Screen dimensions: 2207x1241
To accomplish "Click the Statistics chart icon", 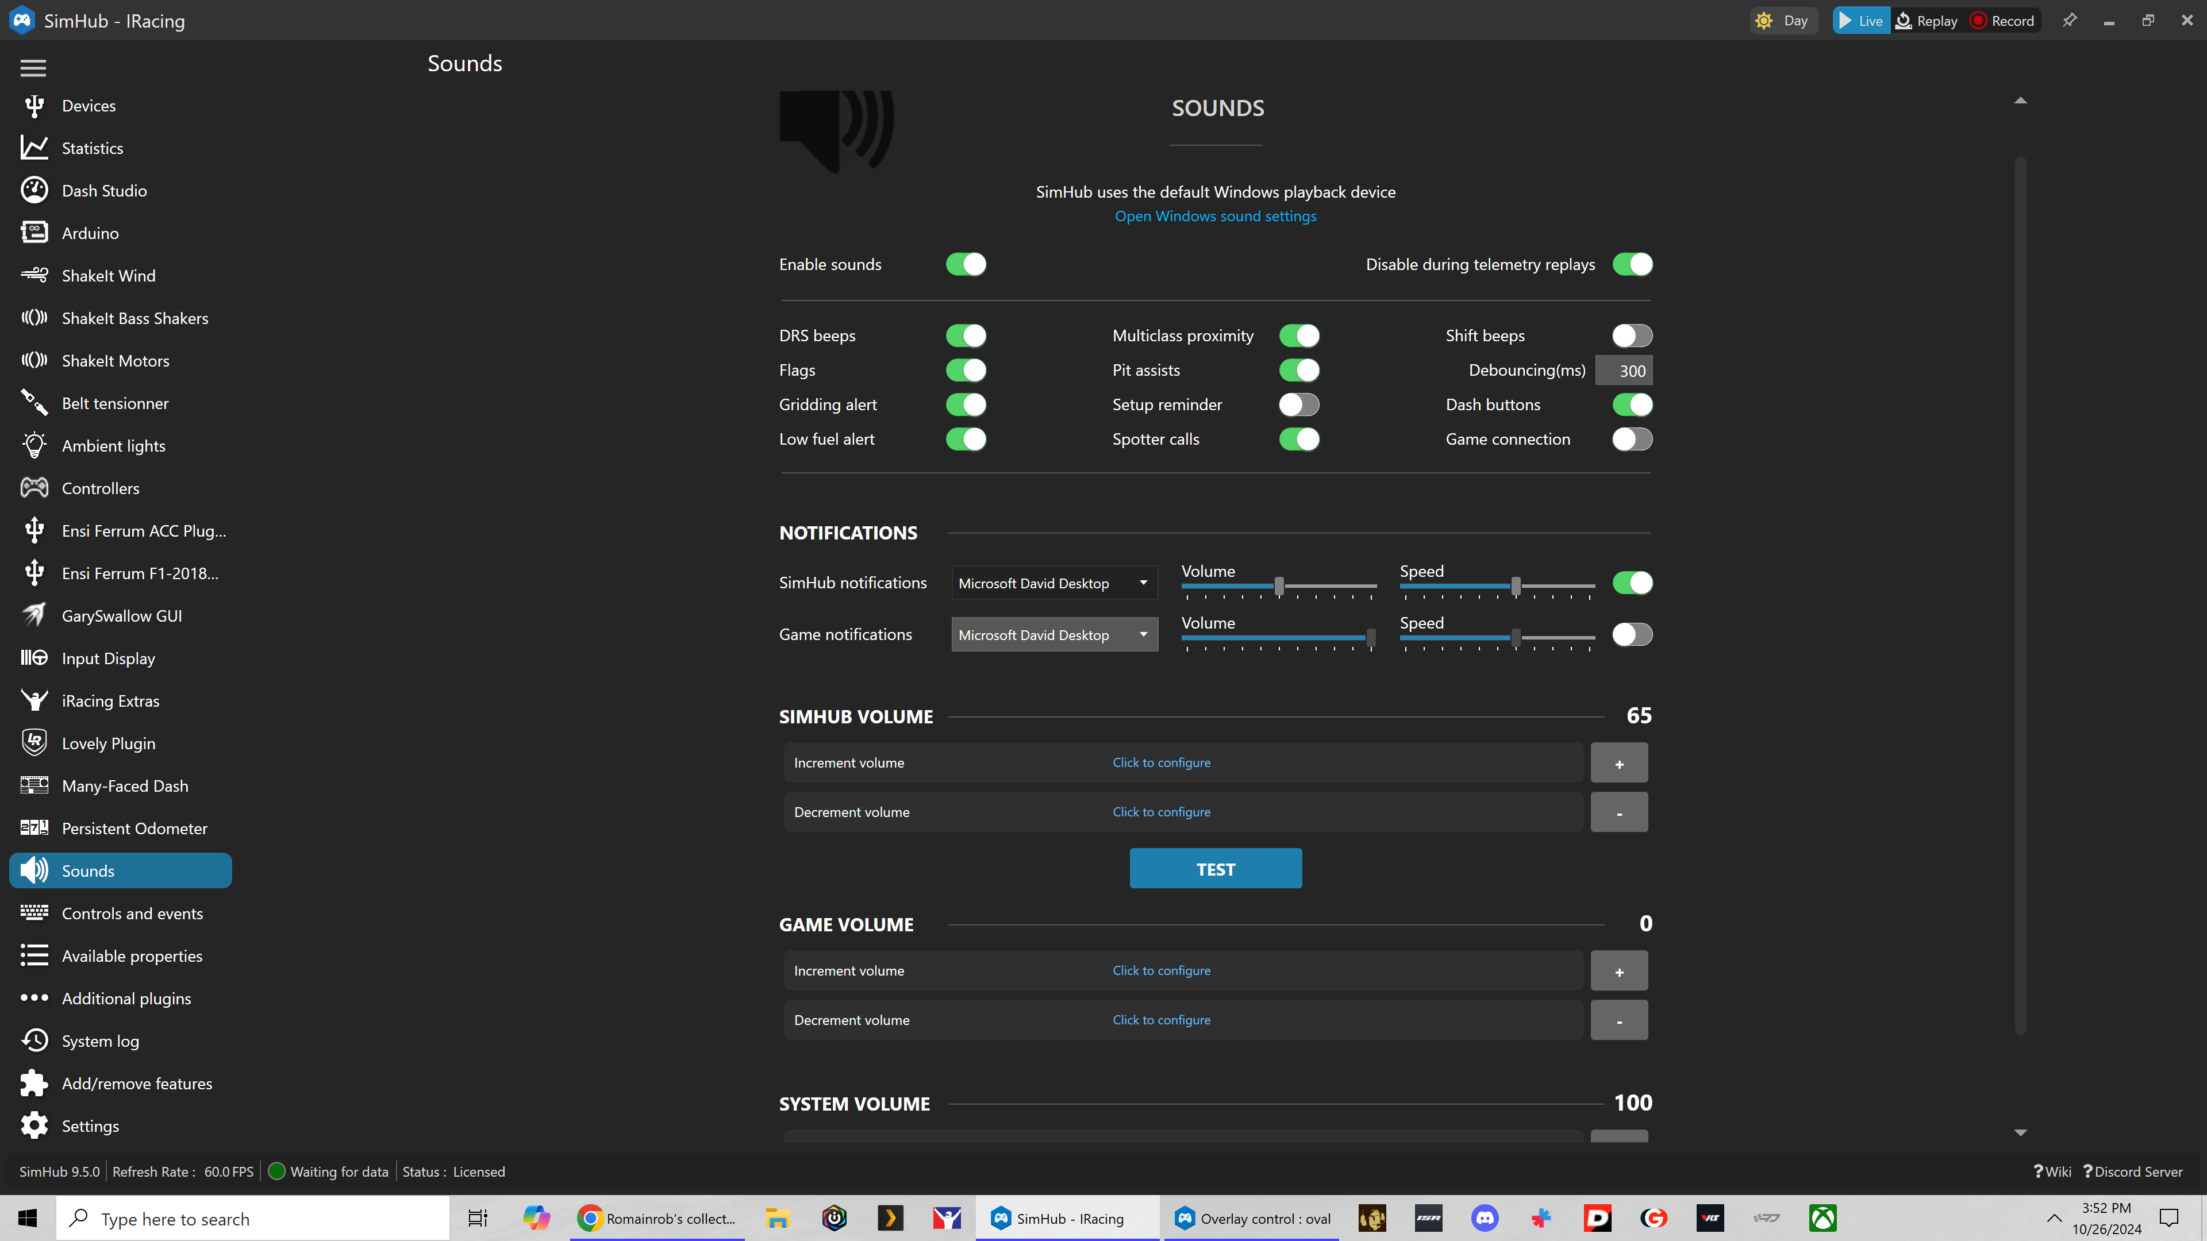I will pyautogui.click(x=34, y=148).
